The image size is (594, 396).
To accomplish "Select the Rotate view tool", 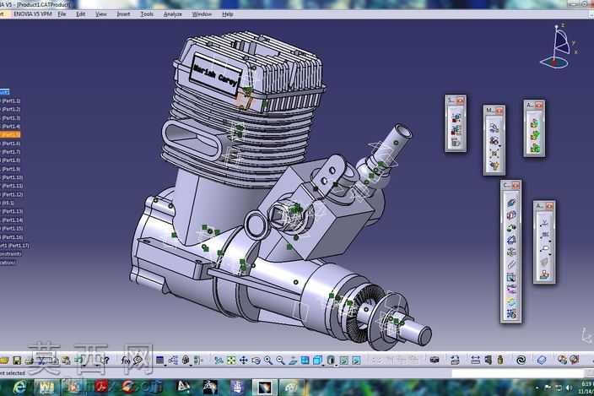I will coord(256,360).
